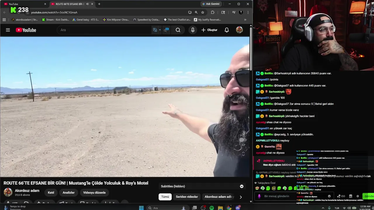Show hidden system tray icons chevron

point(323,208)
